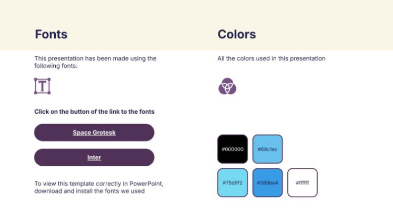Open the Inter font link button

tap(94, 157)
